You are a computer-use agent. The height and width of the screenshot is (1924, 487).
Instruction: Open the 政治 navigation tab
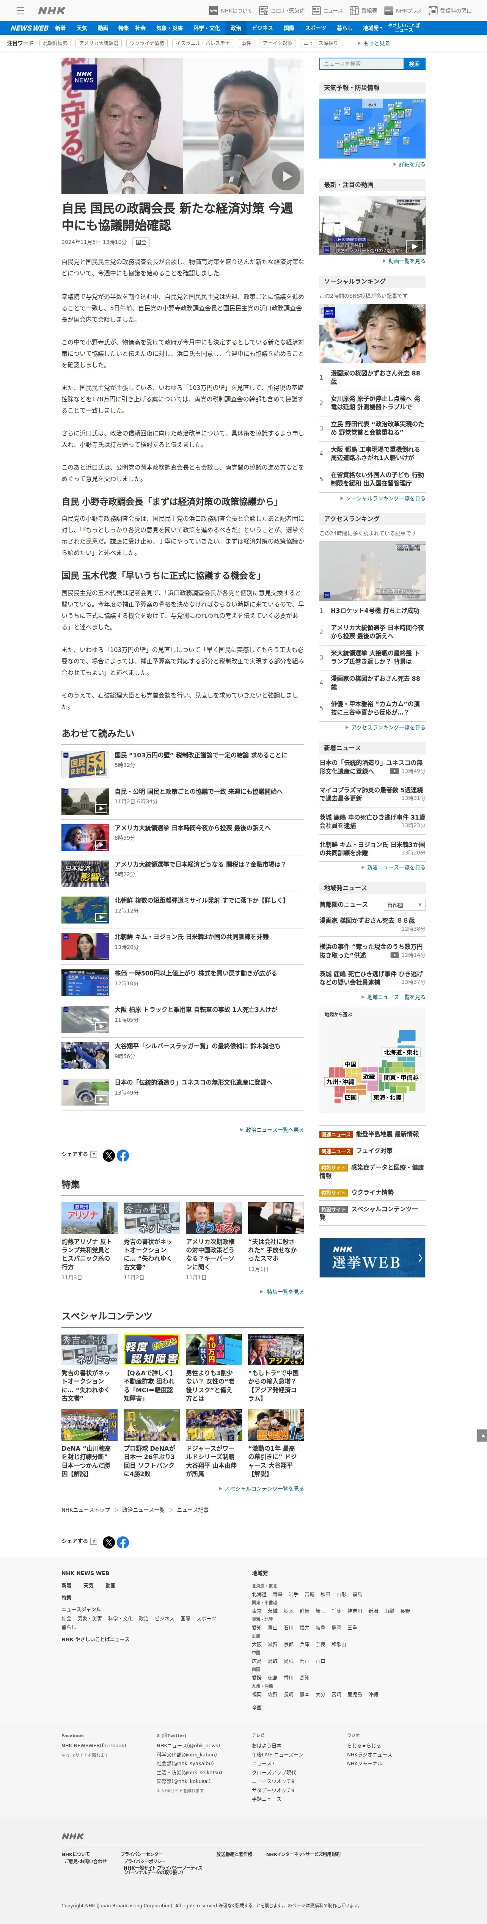tap(236, 28)
